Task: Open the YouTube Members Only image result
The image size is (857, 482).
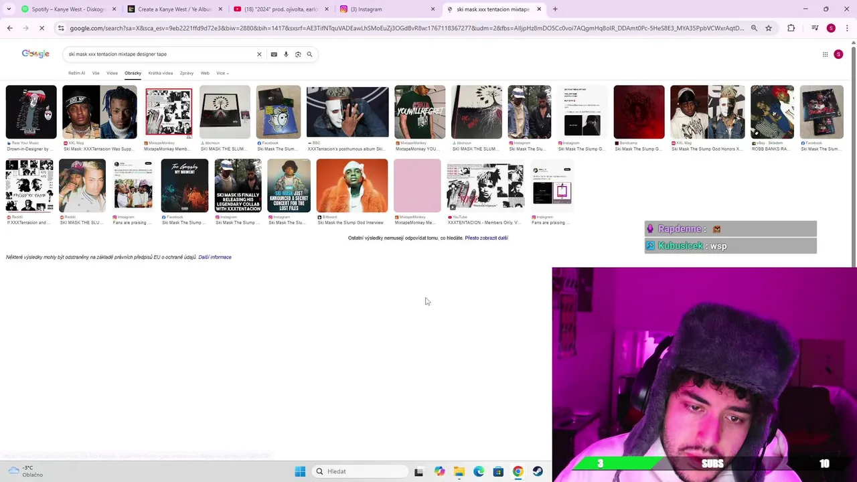Action: [x=485, y=185]
